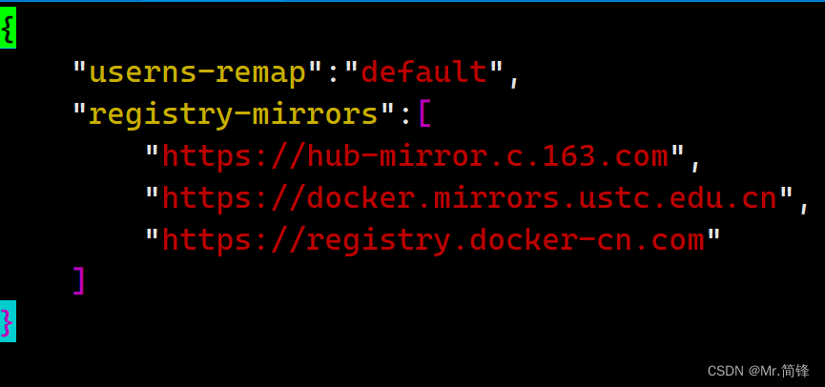Place cursor on the "userns-remap" key
The image size is (825, 387).
coord(197,72)
